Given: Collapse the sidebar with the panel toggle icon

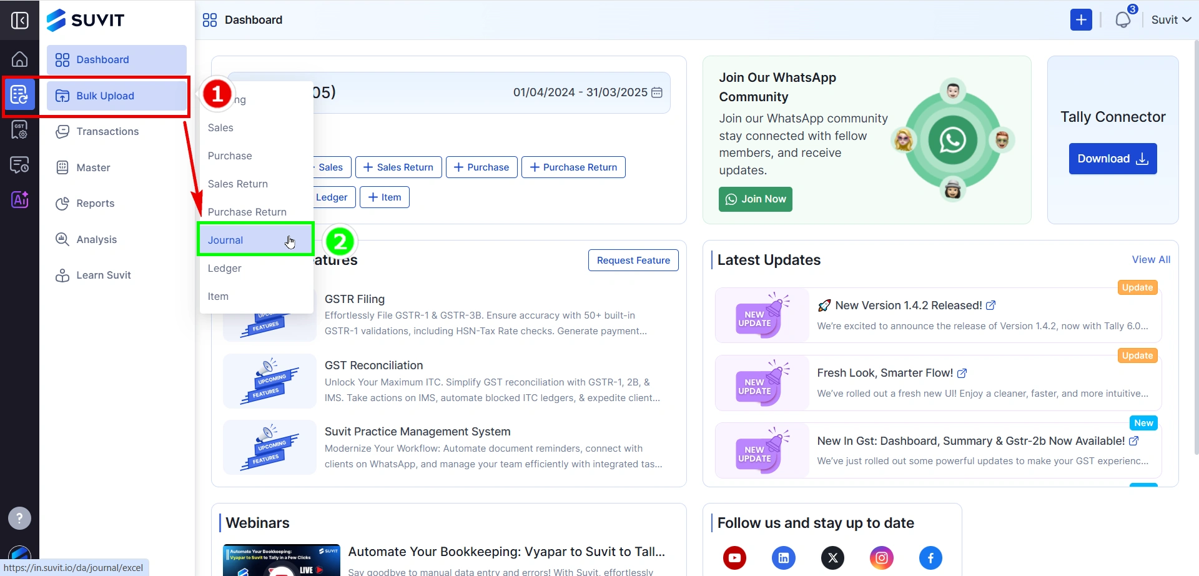Looking at the screenshot, I should (19, 21).
